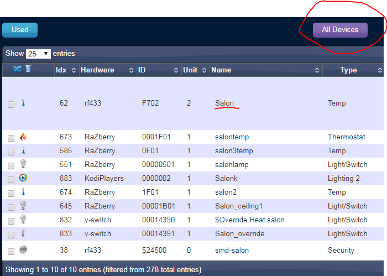Click Kodi player icon for Salonk

23,178
